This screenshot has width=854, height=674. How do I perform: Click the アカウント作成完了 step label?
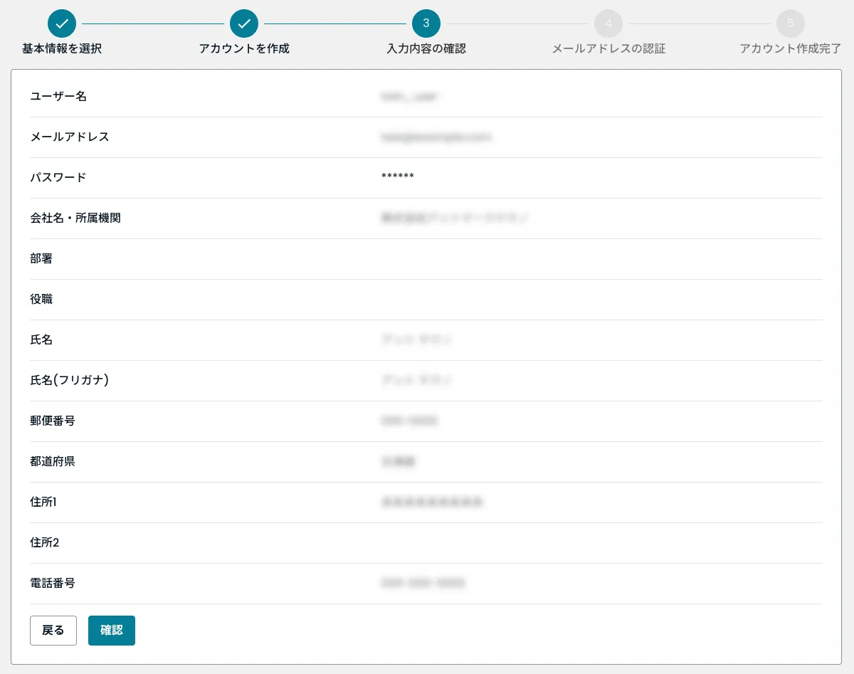(790, 49)
